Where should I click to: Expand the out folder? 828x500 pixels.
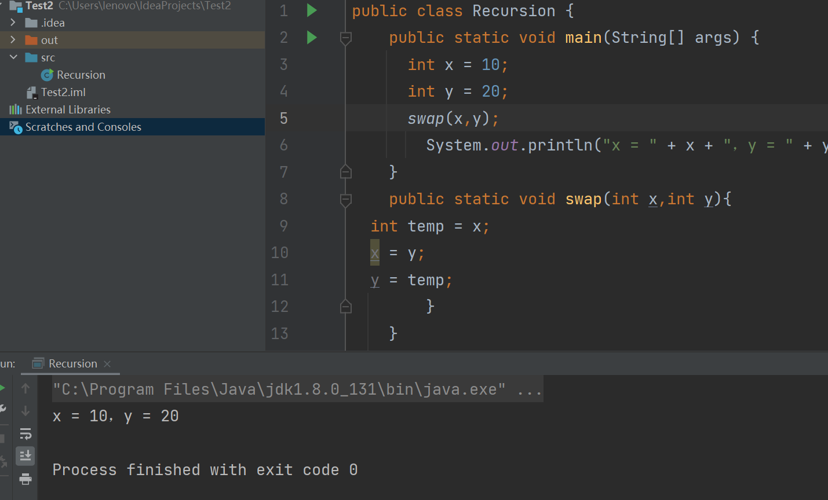pyautogui.click(x=13, y=40)
